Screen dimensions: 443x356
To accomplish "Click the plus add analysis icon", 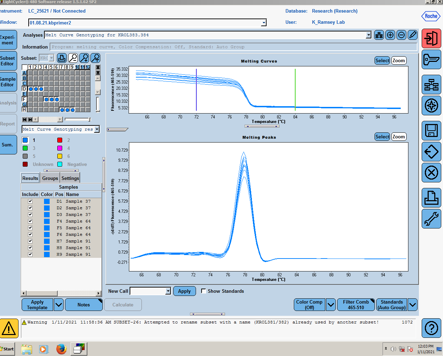I will [390, 35].
